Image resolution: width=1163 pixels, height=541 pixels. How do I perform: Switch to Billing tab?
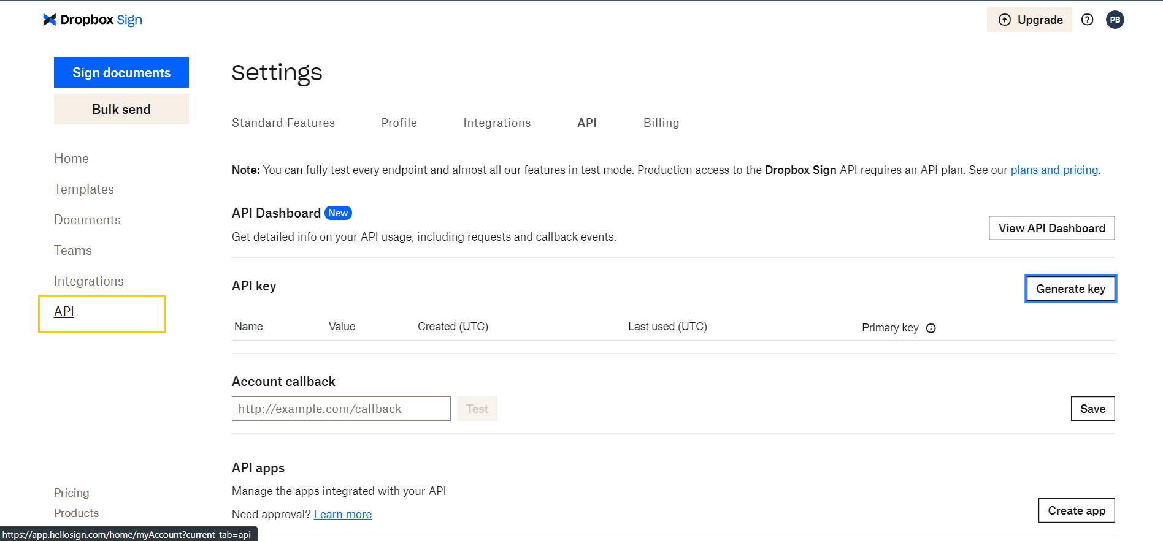661,123
